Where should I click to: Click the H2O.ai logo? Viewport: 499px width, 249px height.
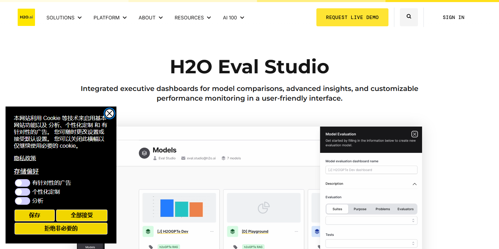26,17
